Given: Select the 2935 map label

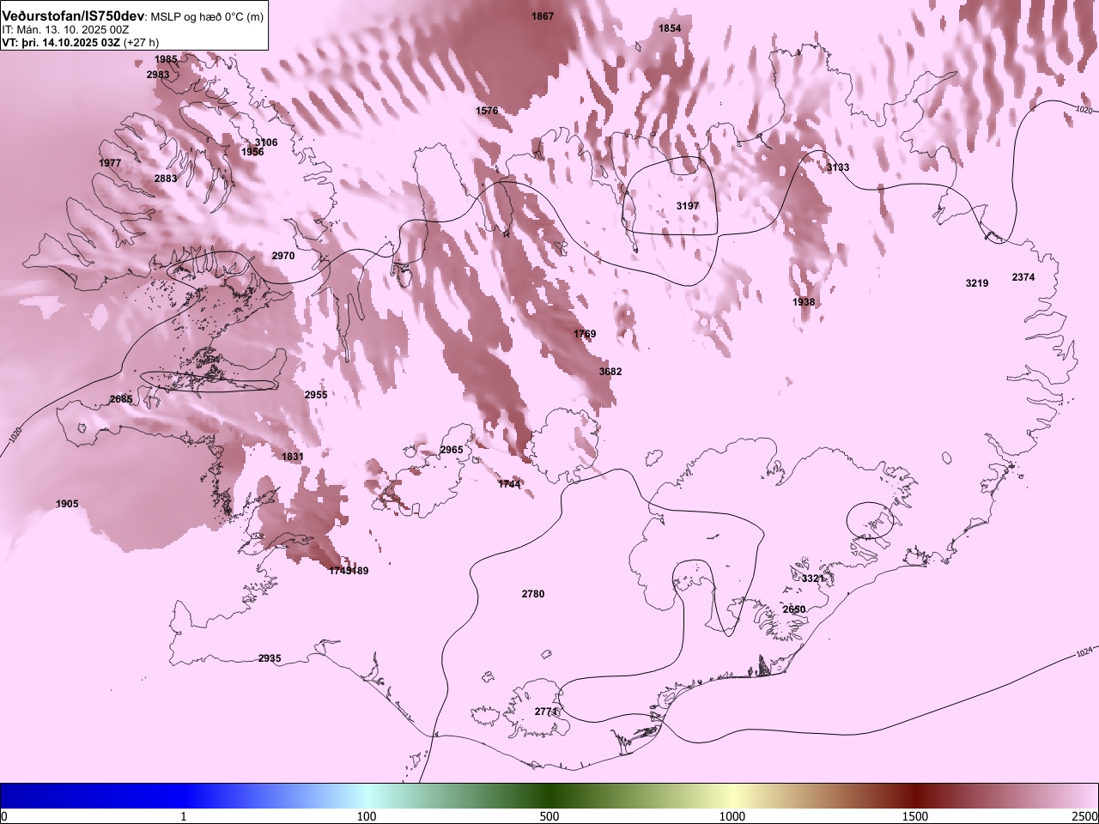Looking at the screenshot, I should point(270,658).
